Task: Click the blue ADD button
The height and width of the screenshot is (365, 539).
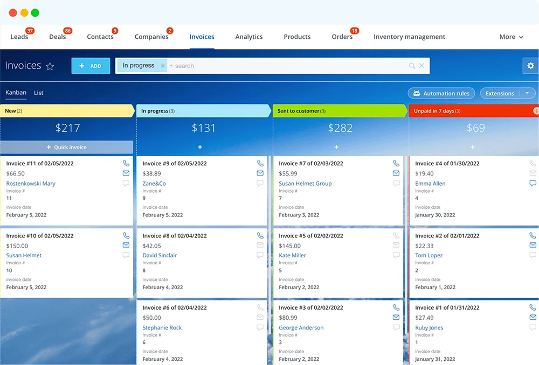Action: click(x=91, y=66)
